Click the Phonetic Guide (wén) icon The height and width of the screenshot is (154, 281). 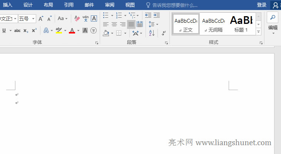click(85, 18)
